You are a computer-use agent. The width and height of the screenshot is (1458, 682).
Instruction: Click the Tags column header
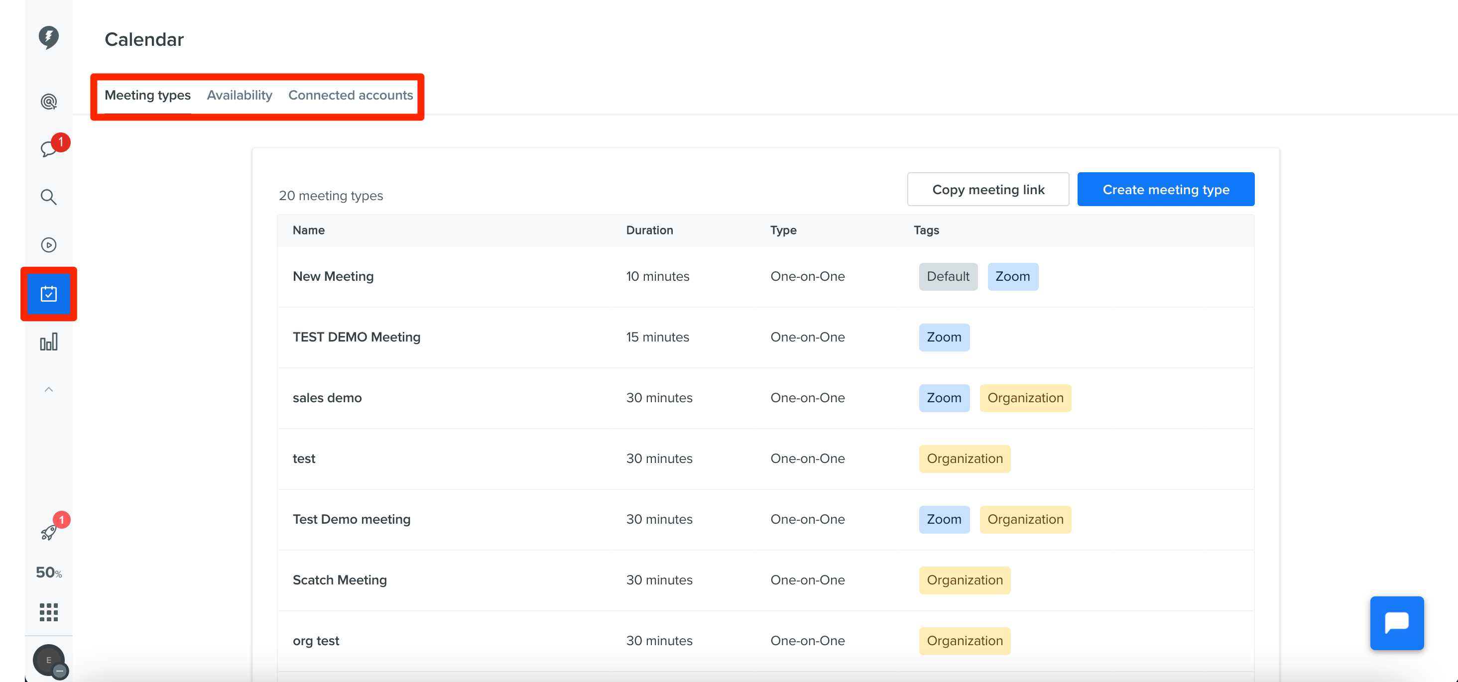[926, 230]
